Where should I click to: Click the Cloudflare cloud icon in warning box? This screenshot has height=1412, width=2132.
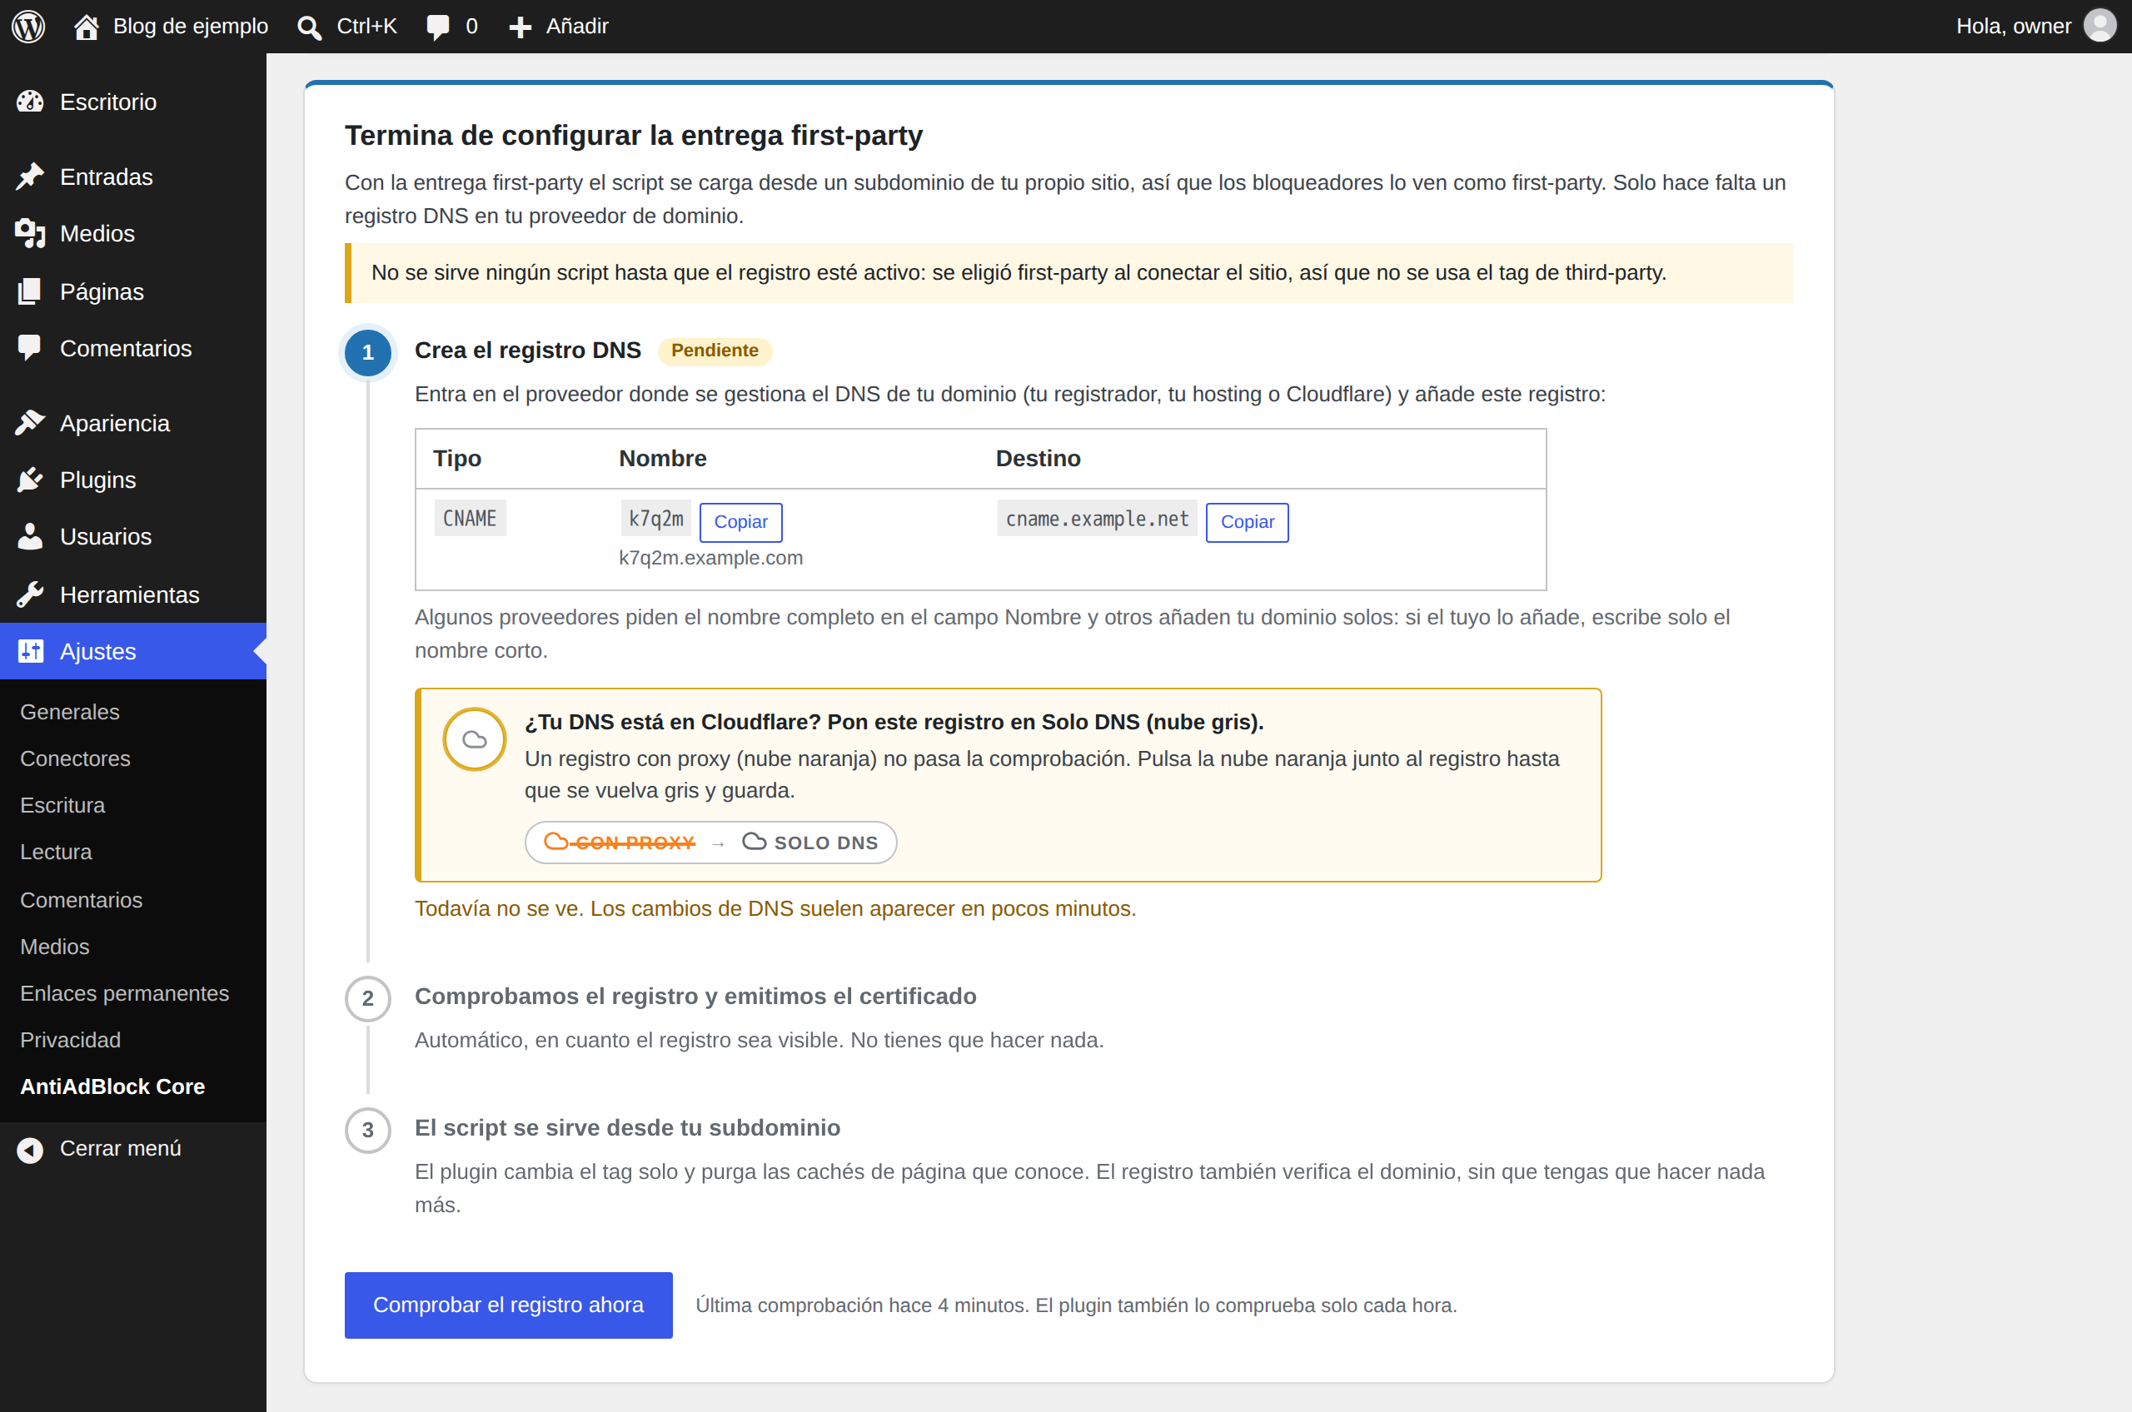(475, 739)
